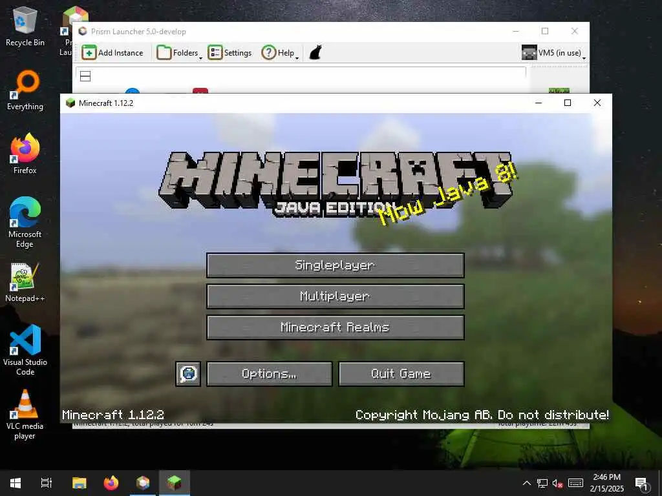The height and width of the screenshot is (496, 662).
Task: Expand the Folders dropdown in Prism Launcher
Action: click(x=180, y=53)
